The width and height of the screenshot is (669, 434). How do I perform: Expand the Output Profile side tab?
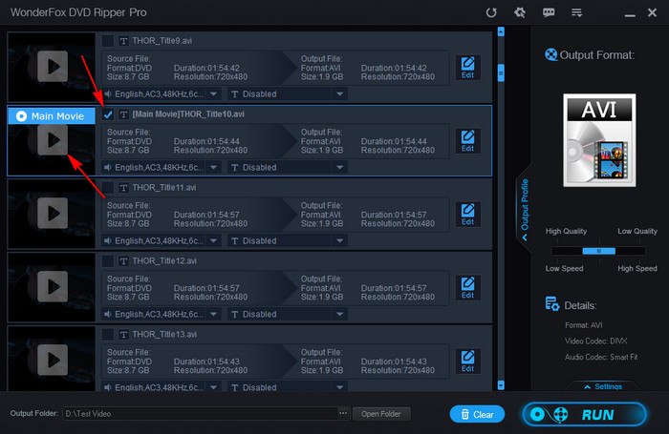tap(525, 209)
